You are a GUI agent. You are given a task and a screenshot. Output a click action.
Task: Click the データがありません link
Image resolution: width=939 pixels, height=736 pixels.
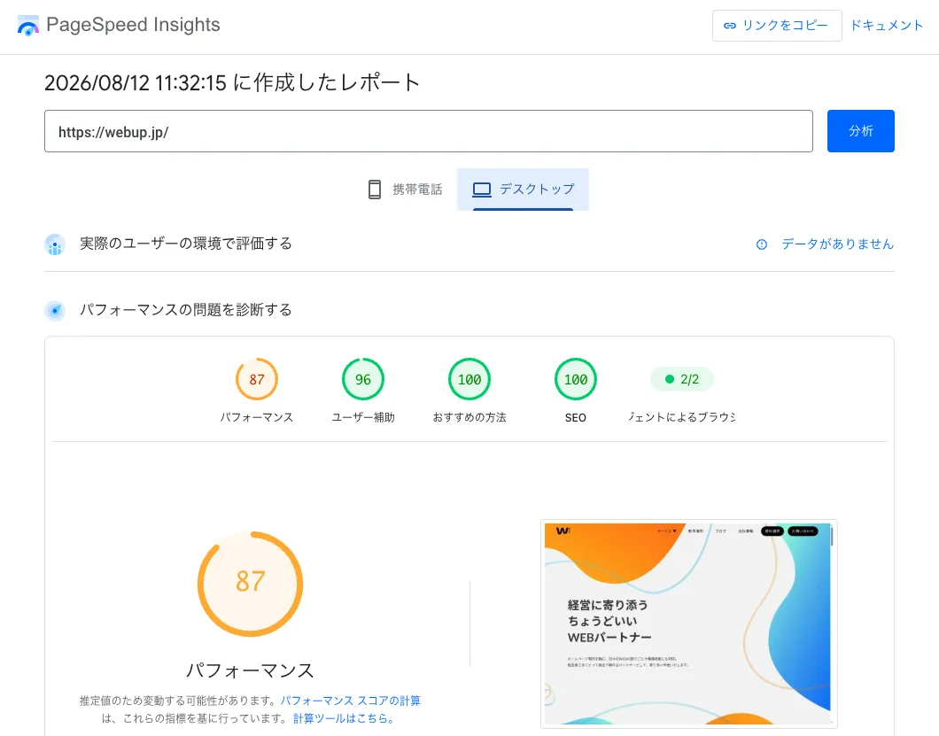(x=837, y=244)
